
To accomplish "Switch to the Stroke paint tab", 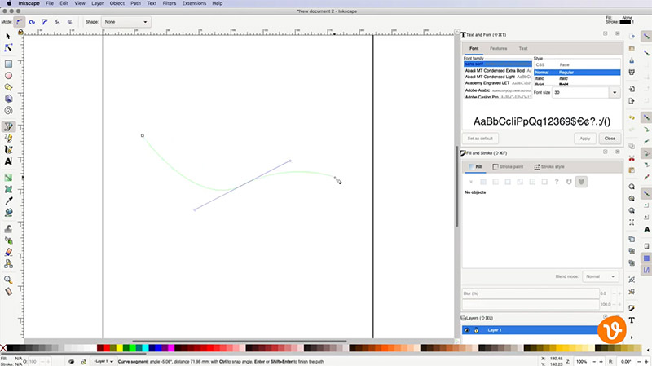I will (x=508, y=167).
